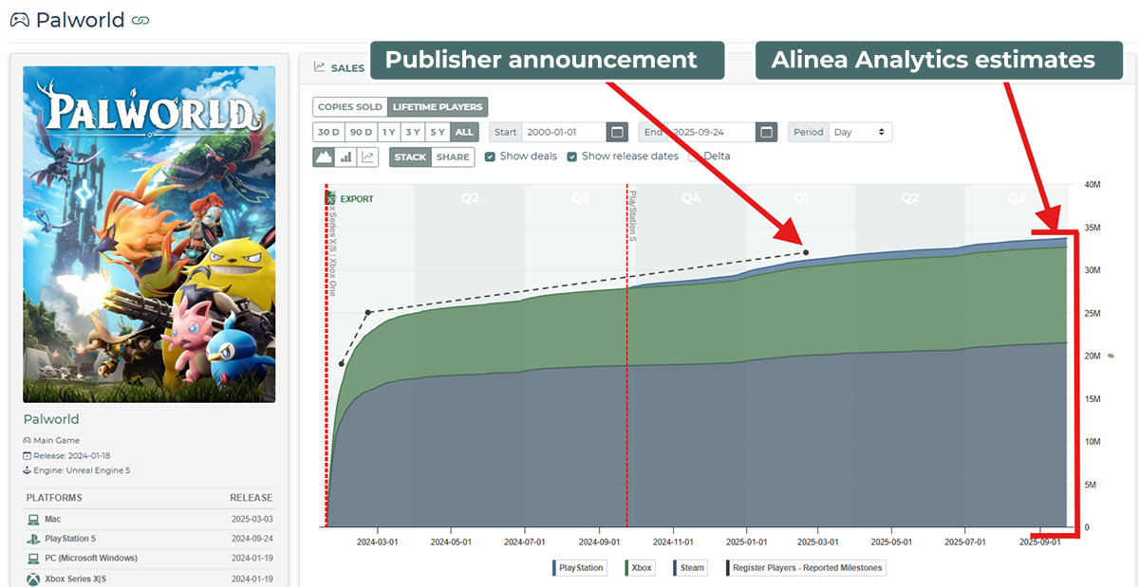Click the EXPORT link on the chart
Screen dimensions: 1139x587
coord(356,199)
